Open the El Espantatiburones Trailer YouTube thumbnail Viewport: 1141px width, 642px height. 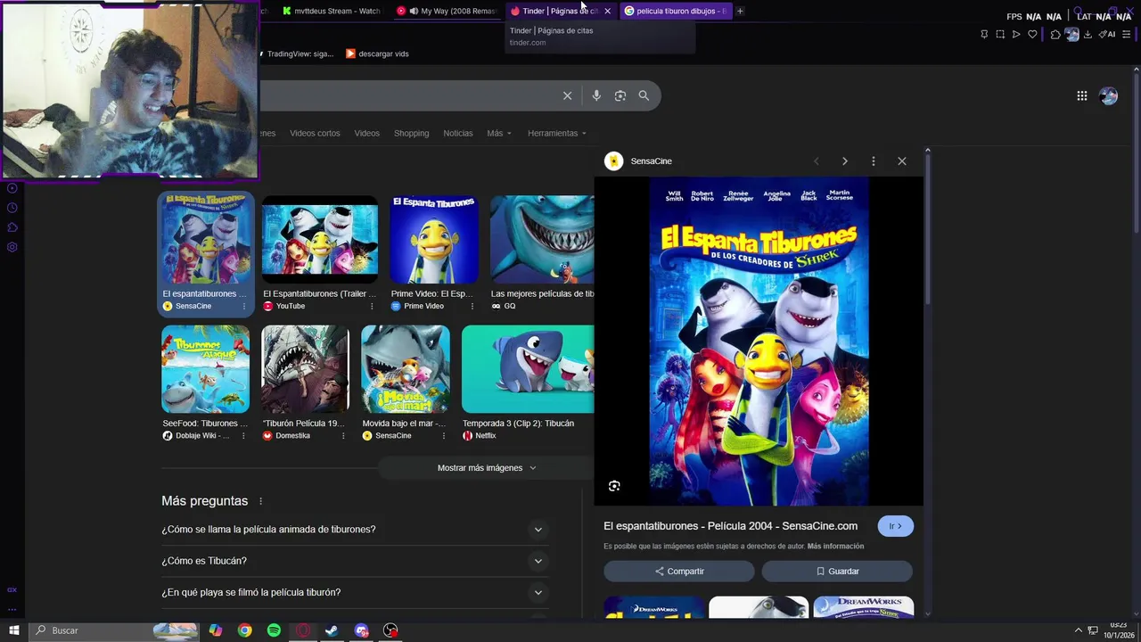[320, 239]
